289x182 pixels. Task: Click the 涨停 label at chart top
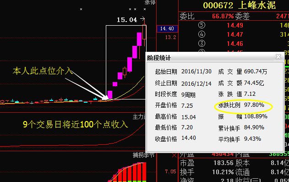(150, 2)
